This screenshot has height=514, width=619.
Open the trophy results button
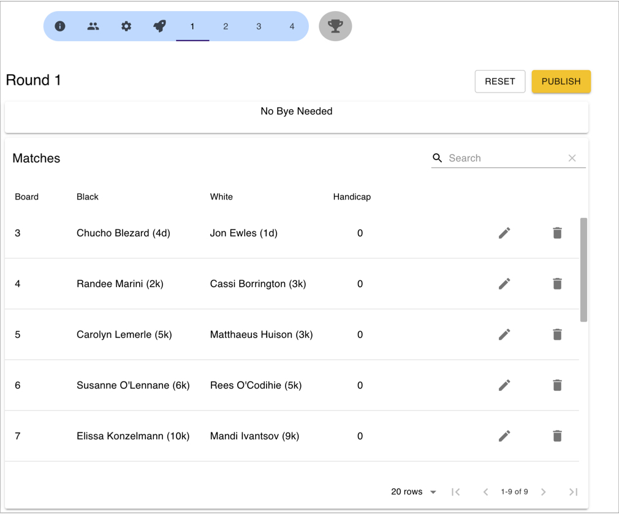pyautogui.click(x=335, y=26)
